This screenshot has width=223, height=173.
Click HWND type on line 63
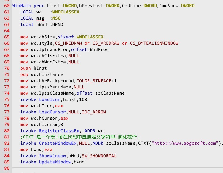[x=57, y=24]
